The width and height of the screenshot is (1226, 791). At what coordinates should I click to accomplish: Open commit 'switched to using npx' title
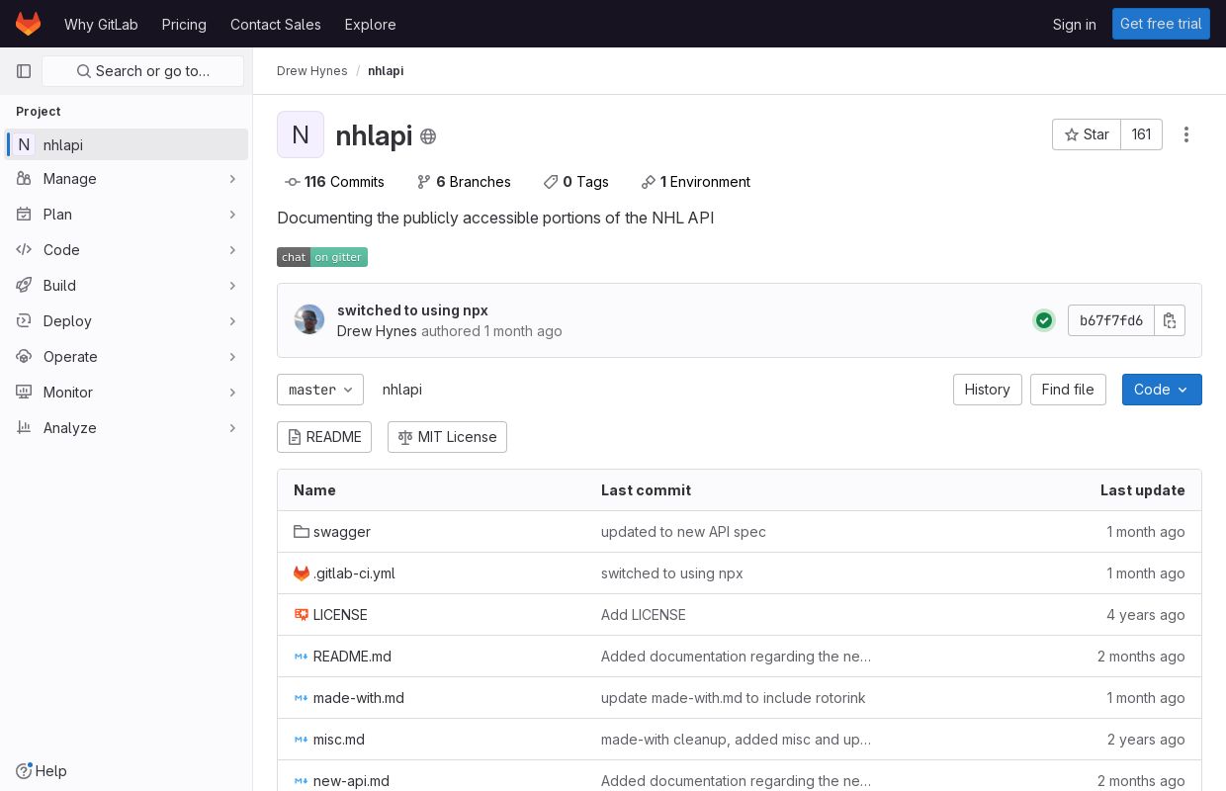412,310
